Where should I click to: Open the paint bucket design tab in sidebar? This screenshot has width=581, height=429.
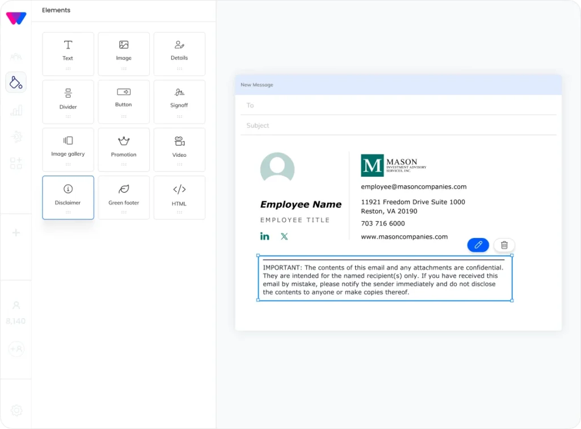[16, 82]
